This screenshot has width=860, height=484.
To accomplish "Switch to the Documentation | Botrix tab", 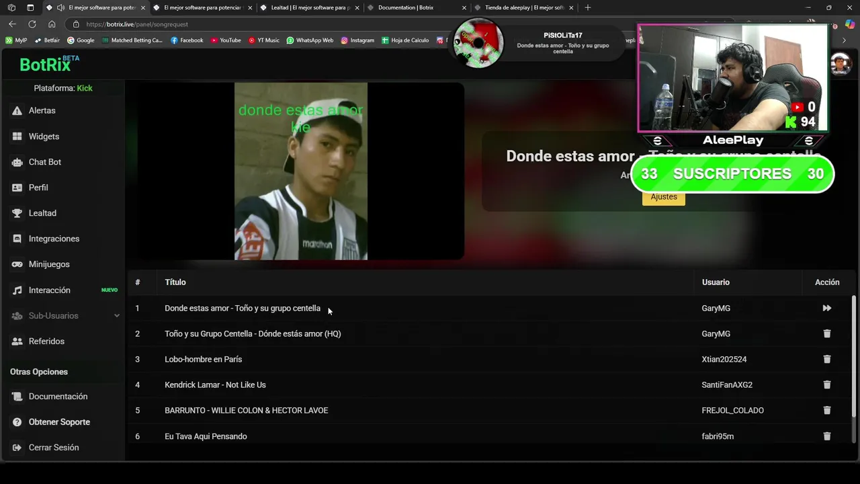I will point(418,7).
